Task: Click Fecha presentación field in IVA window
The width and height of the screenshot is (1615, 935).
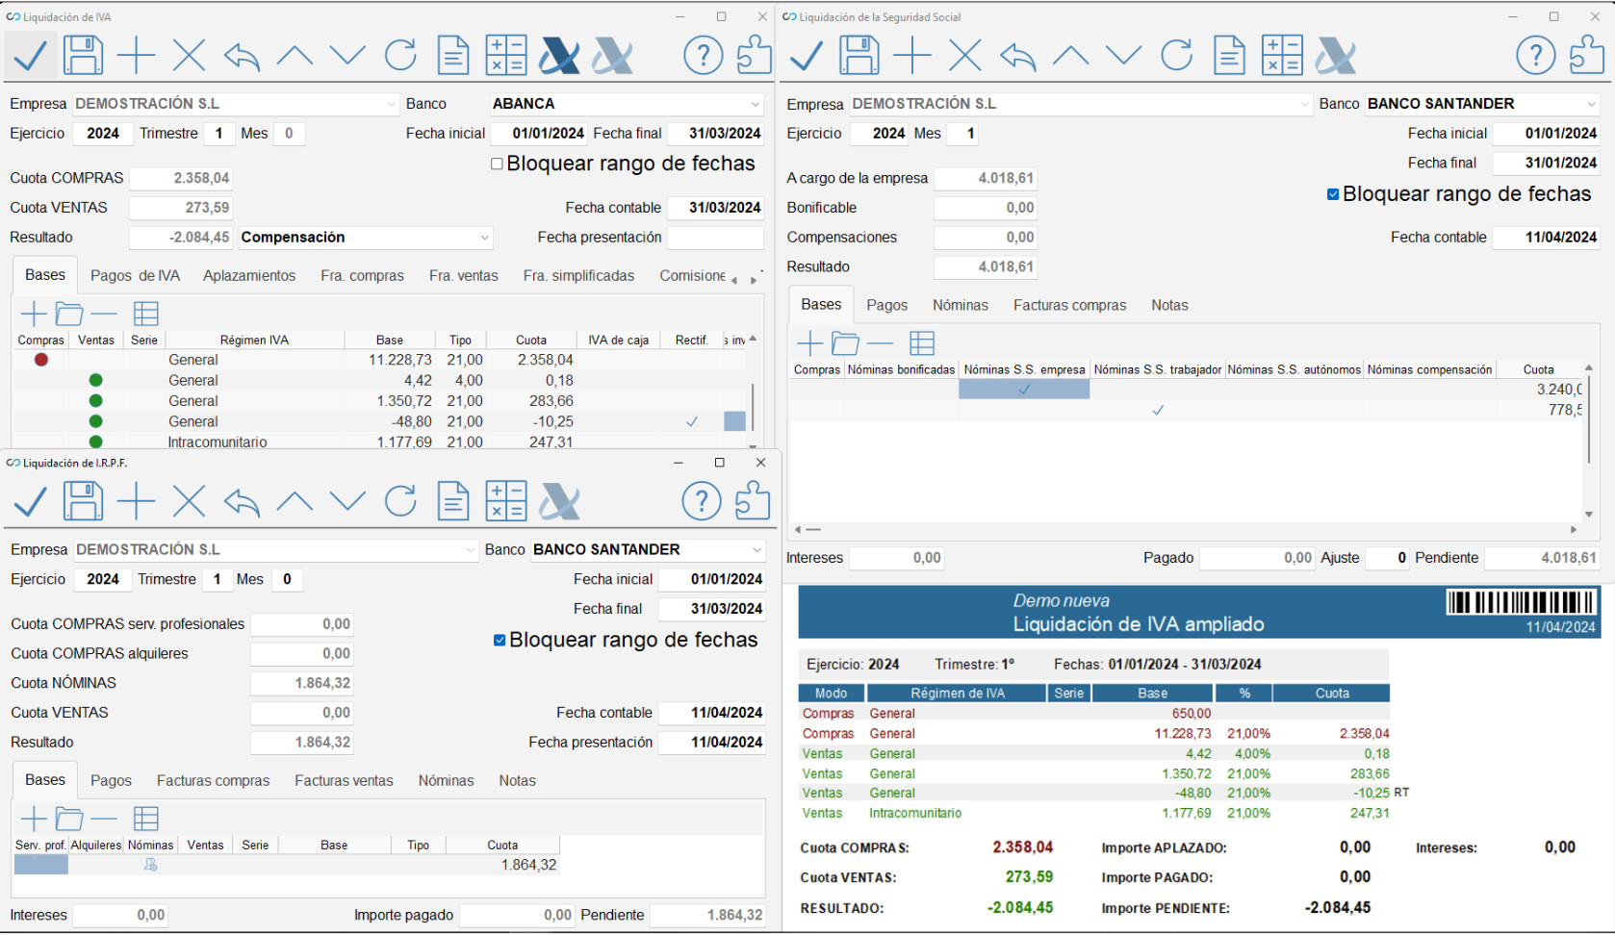Action: point(715,238)
